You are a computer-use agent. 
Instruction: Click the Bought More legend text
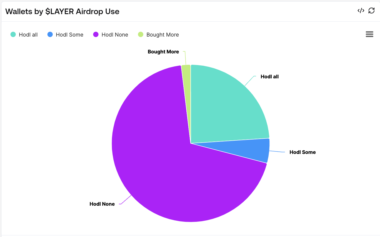tap(162, 35)
